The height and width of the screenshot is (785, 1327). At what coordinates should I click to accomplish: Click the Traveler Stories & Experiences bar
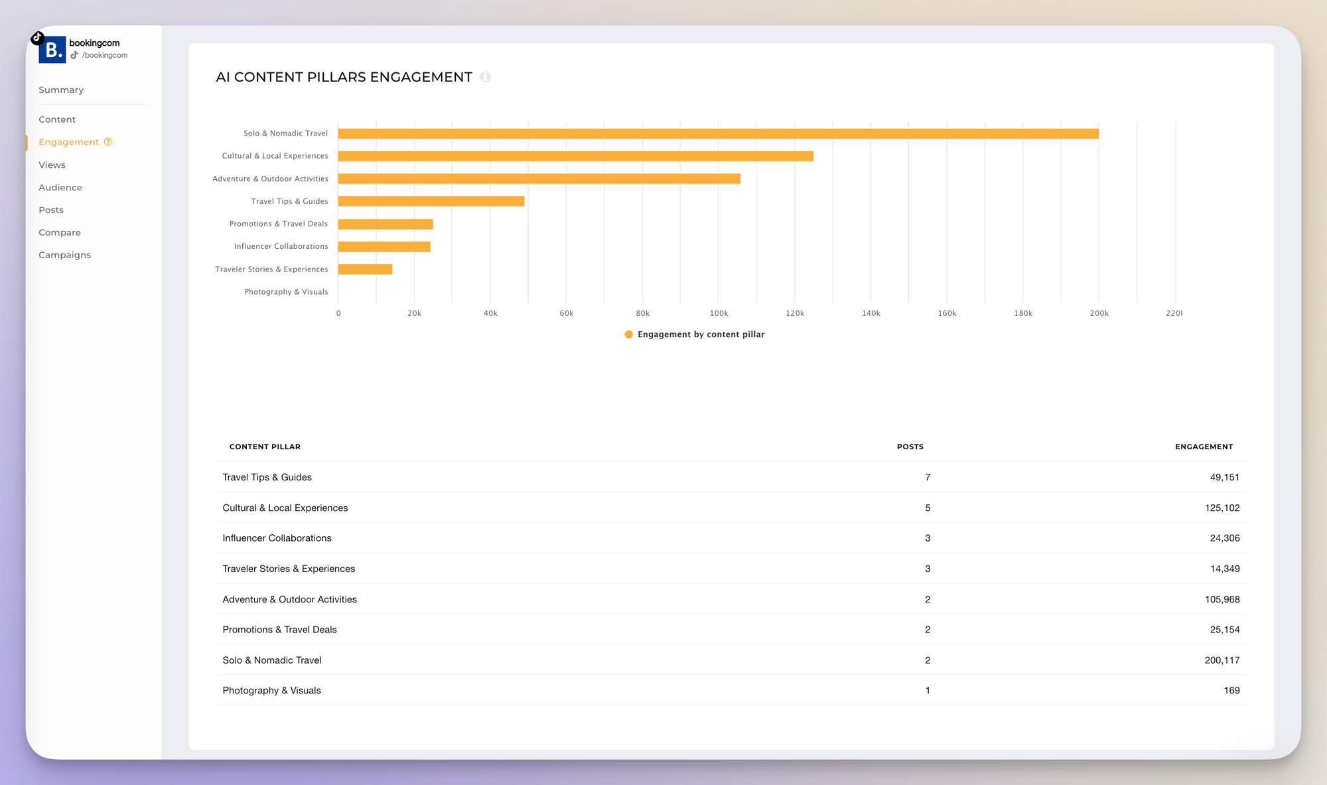(x=365, y=269)
